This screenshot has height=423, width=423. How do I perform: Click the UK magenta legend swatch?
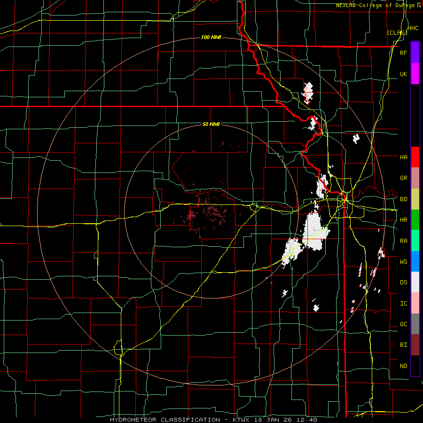[415, 73]
